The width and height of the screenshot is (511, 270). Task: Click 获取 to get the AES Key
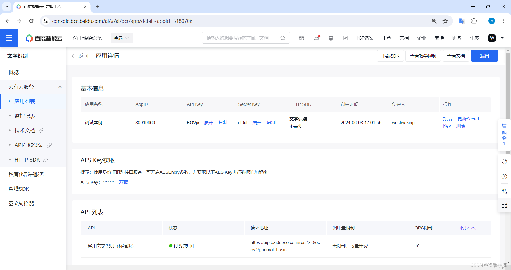tap(124, 182)
